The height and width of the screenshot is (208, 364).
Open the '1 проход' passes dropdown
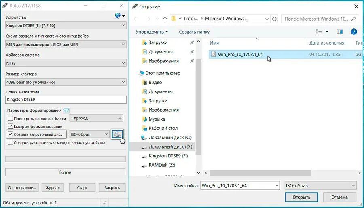tap(96, 118)
